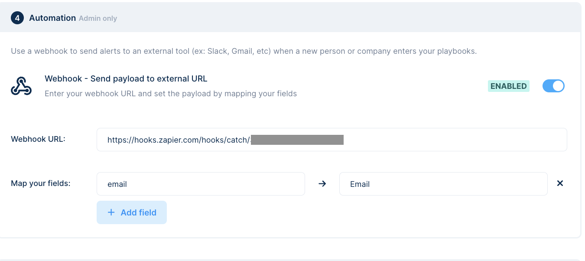
Task: Collapse the Automation section header
Action: coord(290,17)
